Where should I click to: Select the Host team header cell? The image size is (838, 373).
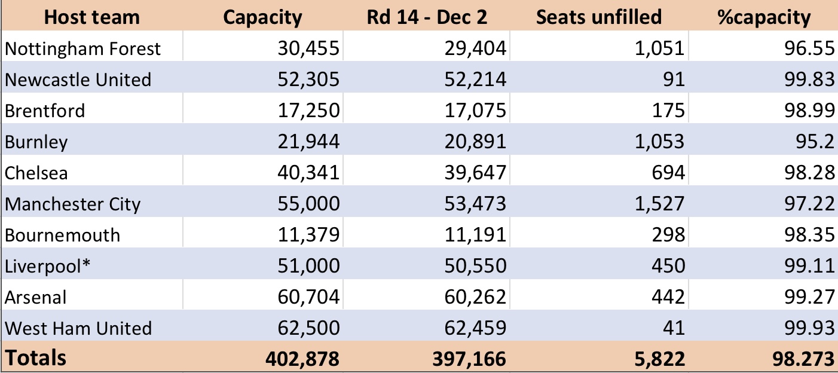[91, 17]
